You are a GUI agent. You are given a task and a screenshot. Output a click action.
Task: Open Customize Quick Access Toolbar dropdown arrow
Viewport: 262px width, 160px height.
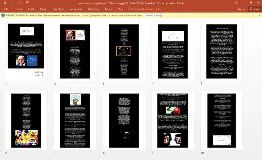click(34, 3)
